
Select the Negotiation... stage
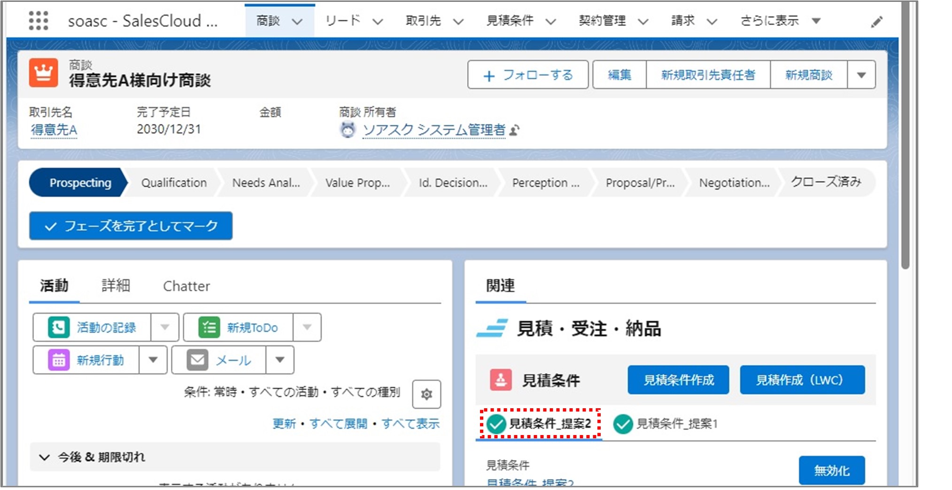[x=734, y=182]
